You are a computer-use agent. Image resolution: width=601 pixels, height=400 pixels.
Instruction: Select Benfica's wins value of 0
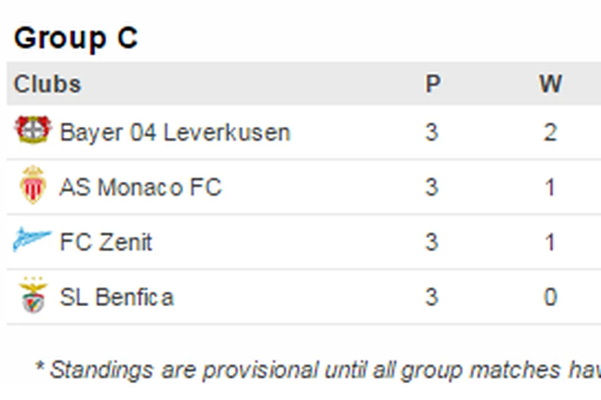point(550,297)
